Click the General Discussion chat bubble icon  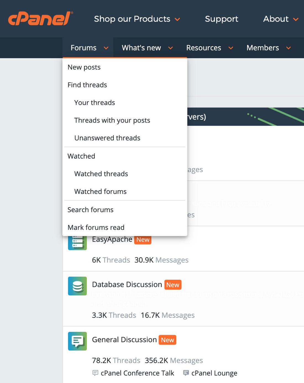click(77, 341)
